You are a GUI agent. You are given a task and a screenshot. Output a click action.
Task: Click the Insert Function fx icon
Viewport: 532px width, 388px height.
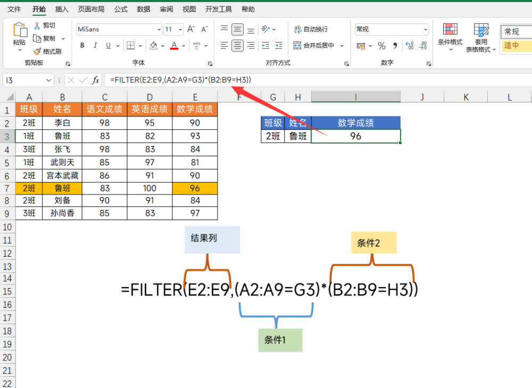click(x=96, y=80)
